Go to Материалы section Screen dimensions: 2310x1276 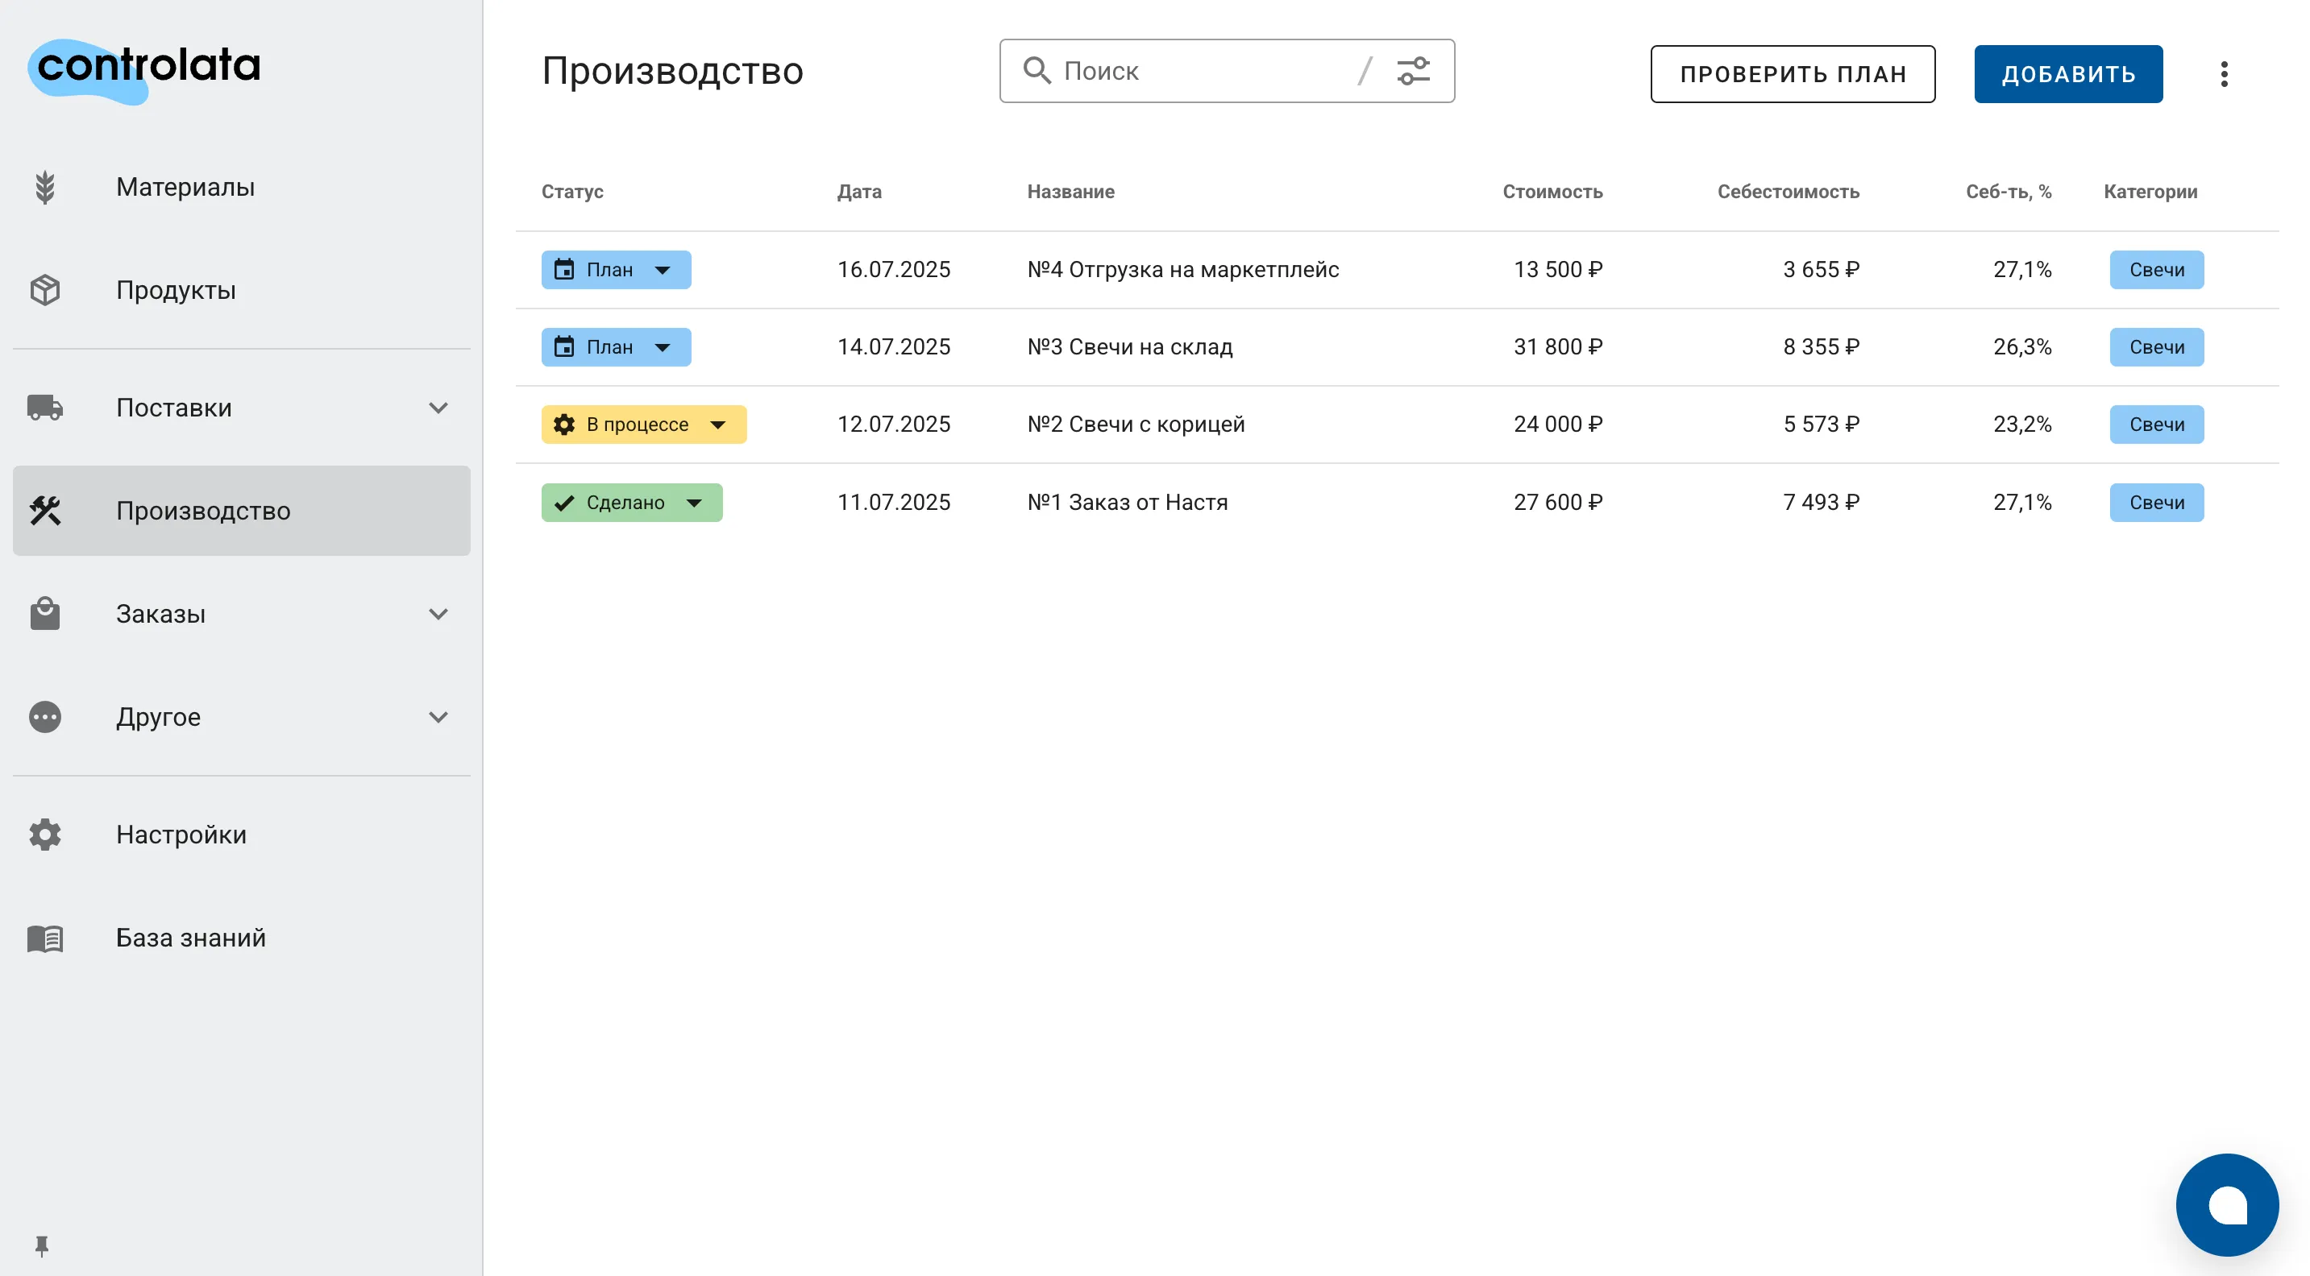(x=185, y=187)
